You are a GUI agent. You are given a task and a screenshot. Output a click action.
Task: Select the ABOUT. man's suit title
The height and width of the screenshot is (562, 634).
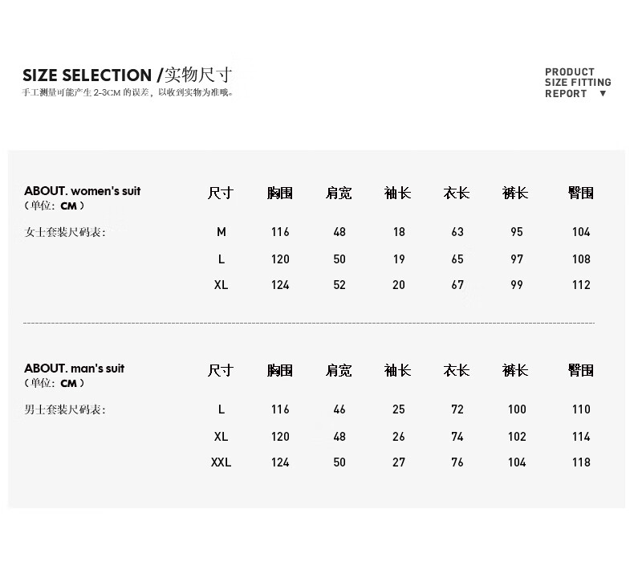pos(74,369)
